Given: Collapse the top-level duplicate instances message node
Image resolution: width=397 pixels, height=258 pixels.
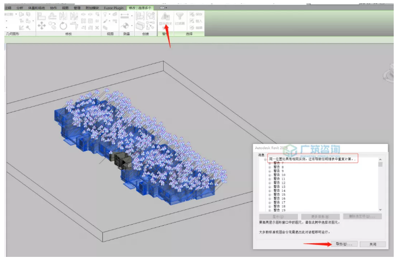Looking at the screenshot, I should (264, 159).
